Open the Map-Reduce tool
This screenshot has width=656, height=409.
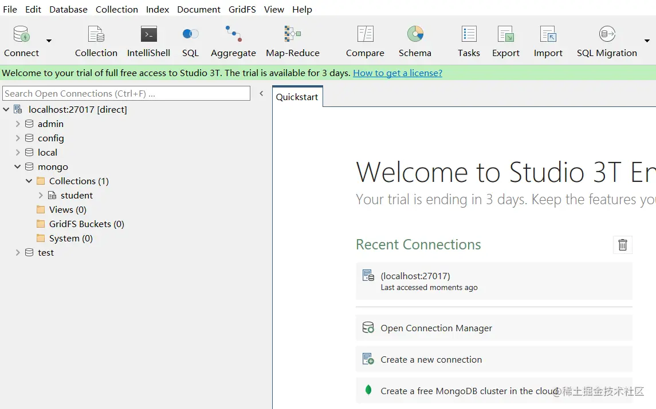click(x=292, y=34)
